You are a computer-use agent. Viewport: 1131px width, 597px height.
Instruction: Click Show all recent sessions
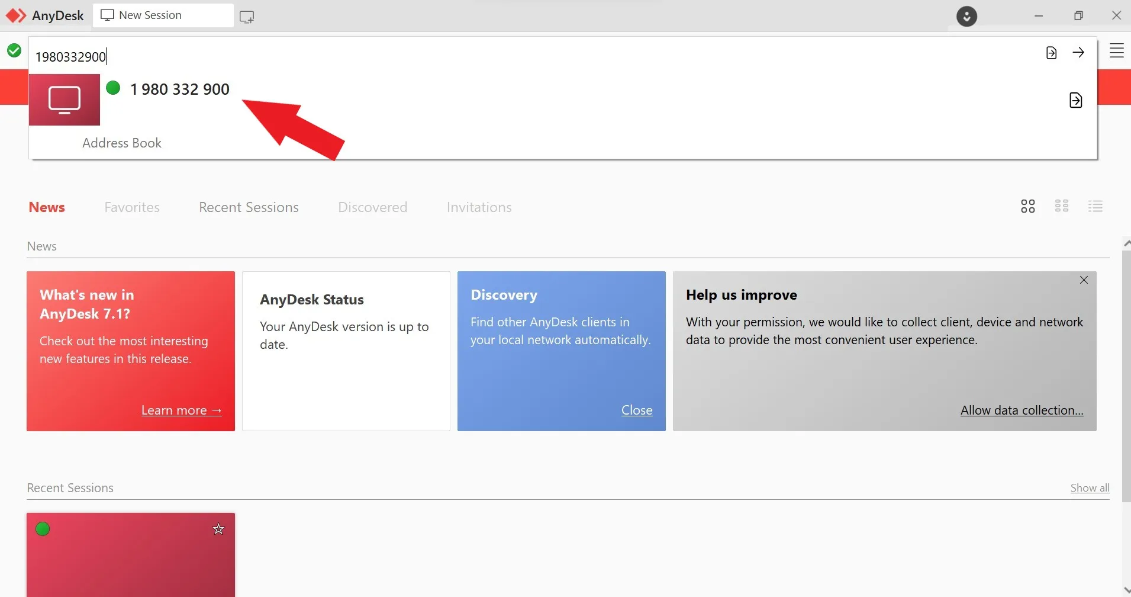coord(1089,487)
